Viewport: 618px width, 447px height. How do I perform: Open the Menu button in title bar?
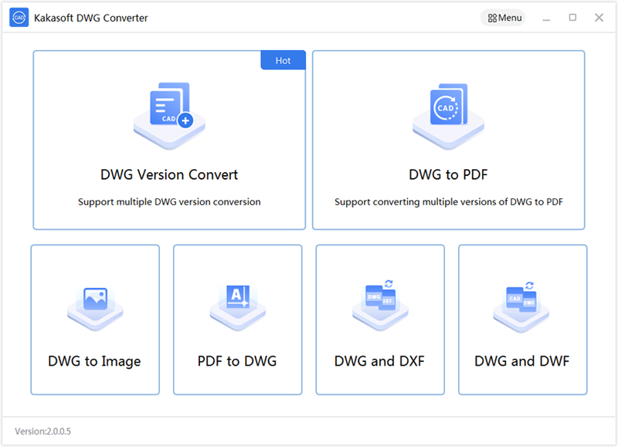(x=504, y=18)
